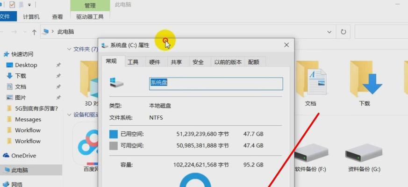
Task: Click the Up arrow navigation button
Action: [x=34, y=32]
